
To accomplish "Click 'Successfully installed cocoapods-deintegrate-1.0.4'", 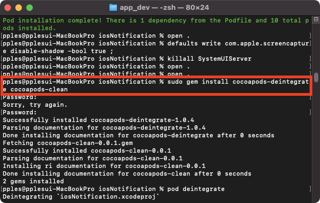I will coord(98,120).
